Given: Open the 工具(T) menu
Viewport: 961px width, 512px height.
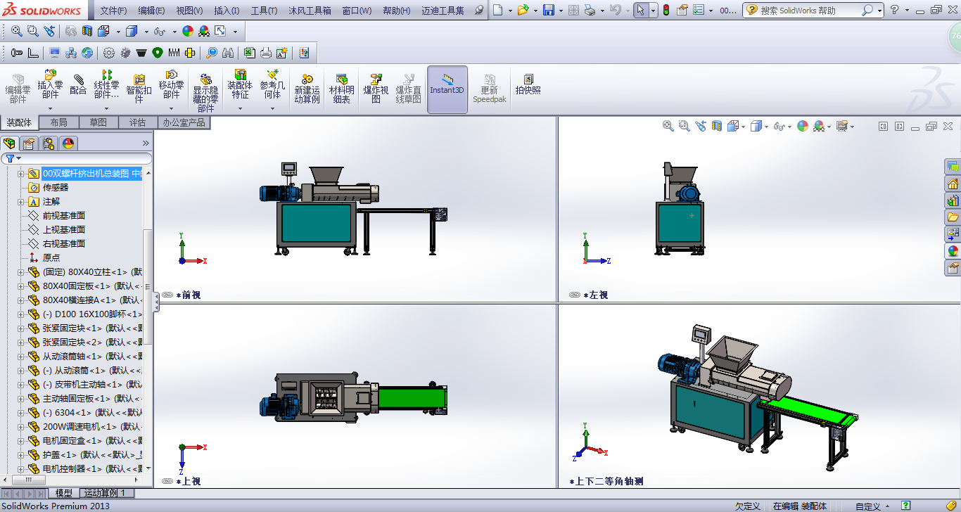Looking at the screenshot, I should [264, 11].
